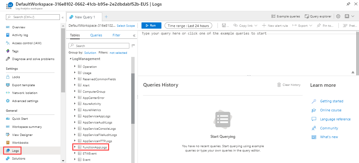
Task: Switch to the Tables tab
Action: (x=75, y=35)
